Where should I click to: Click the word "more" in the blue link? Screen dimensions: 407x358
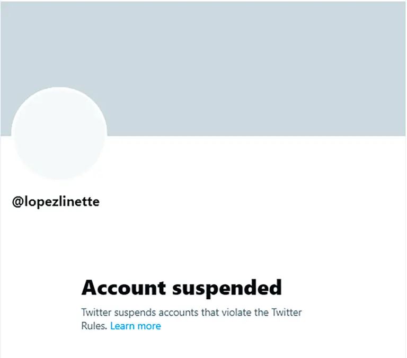coord(149,326)
